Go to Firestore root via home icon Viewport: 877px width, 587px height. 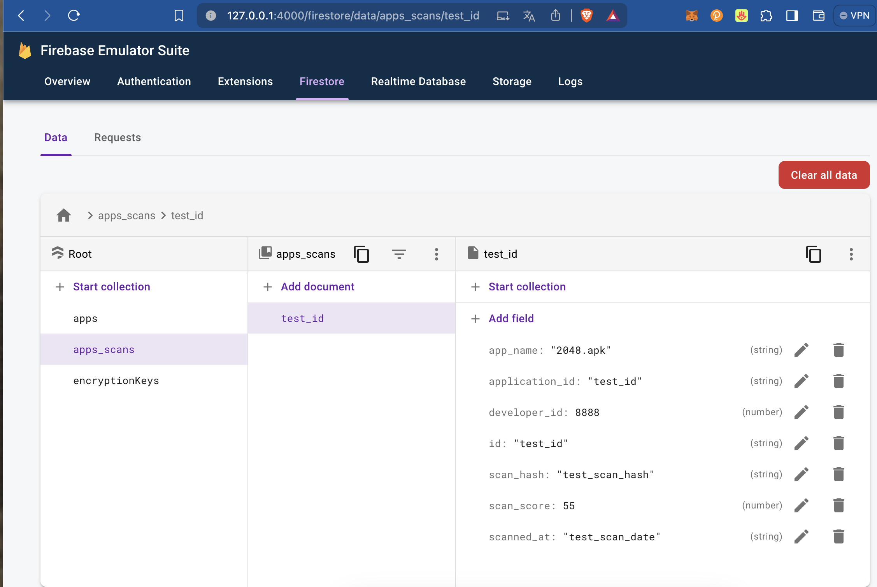[x=64, y=215]
